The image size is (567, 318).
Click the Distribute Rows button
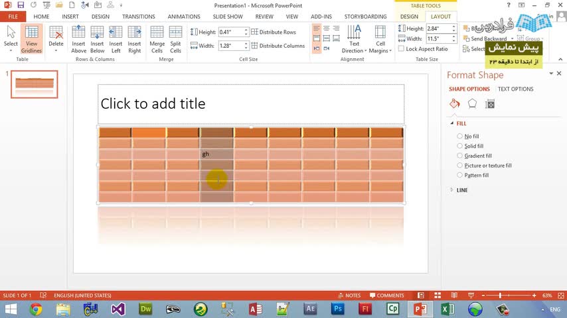click(x=274, y=32)
